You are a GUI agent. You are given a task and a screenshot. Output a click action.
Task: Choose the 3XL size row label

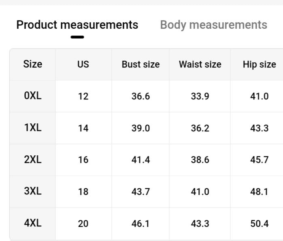(x=32, y=191)
